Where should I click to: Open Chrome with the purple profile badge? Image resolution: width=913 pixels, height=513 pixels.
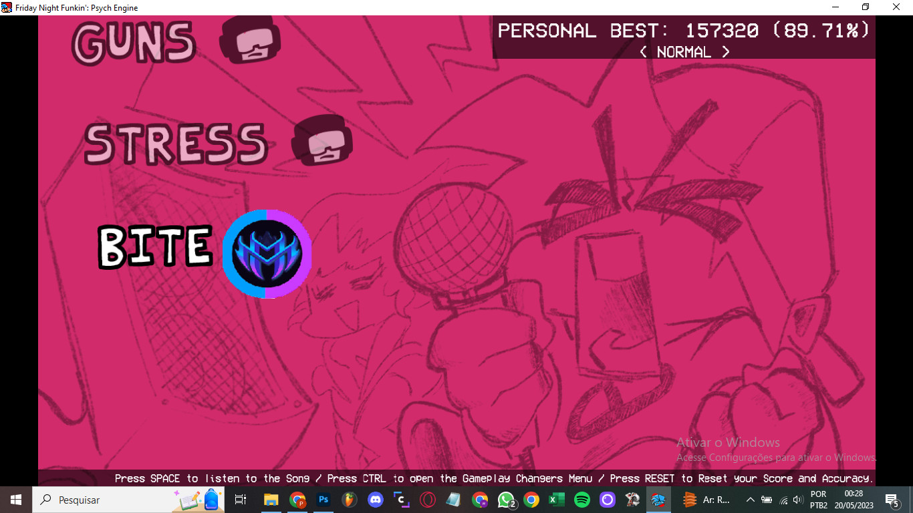click(480, 500)
